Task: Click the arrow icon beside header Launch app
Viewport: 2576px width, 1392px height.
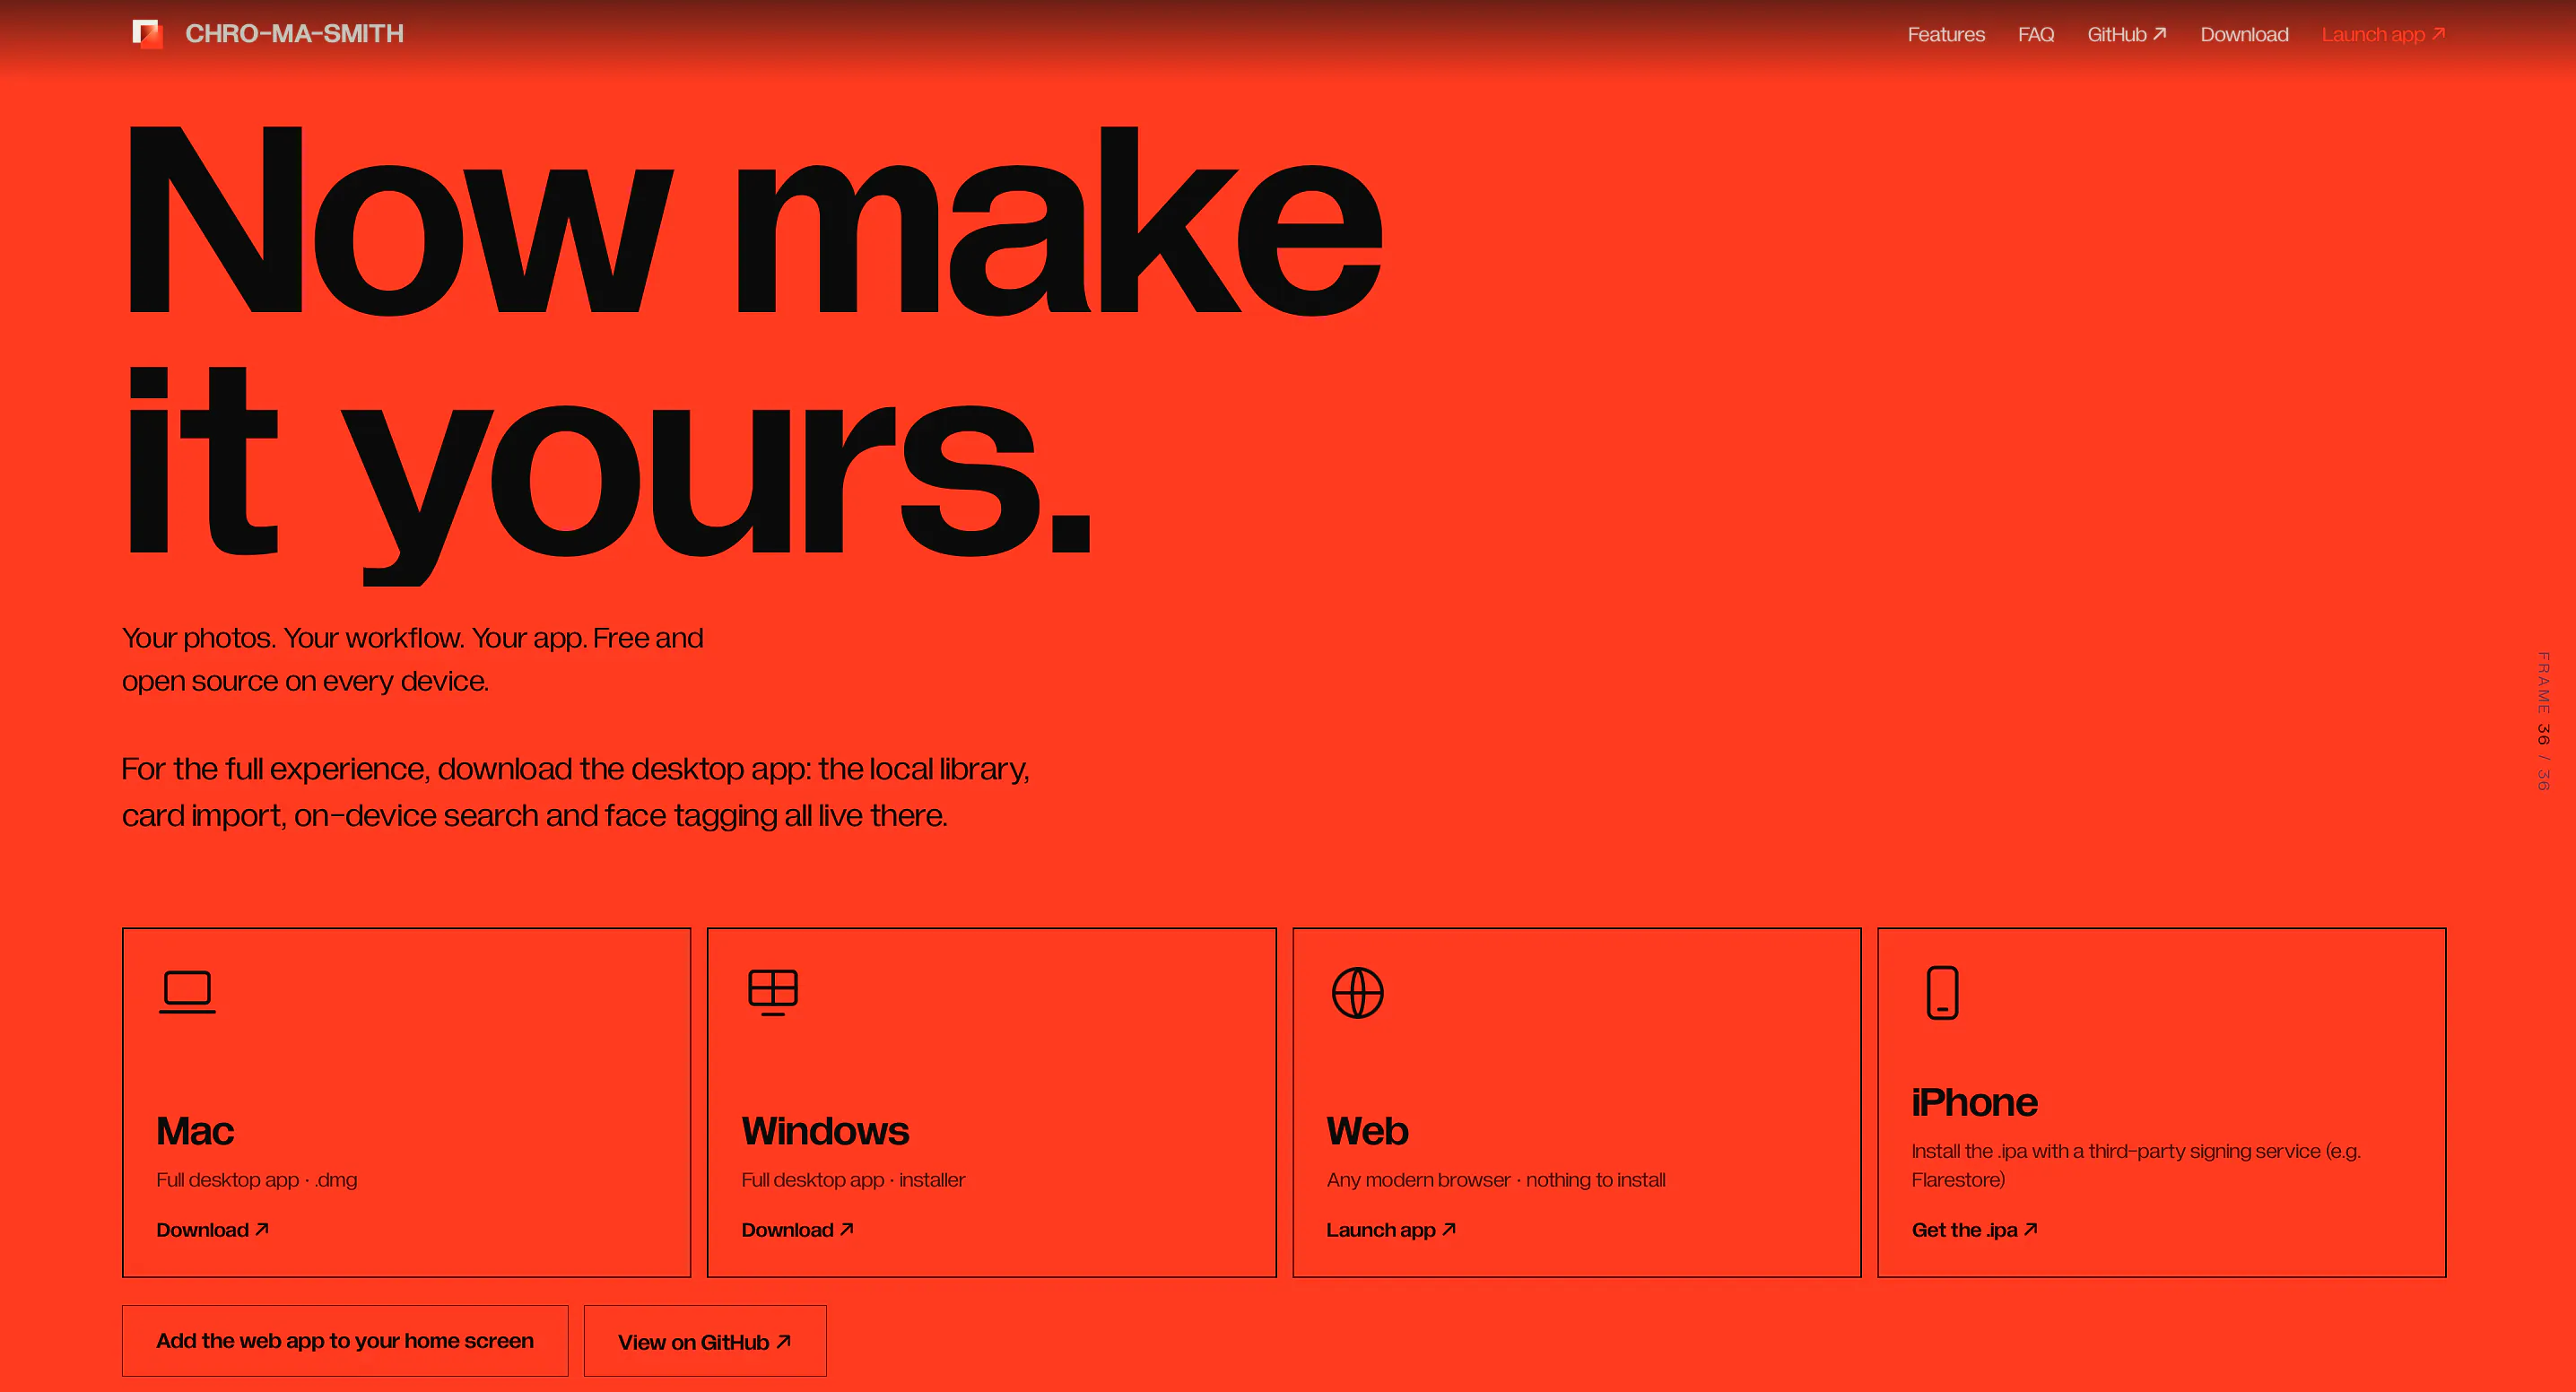Action: click(2438, 33)
